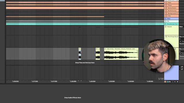Viewport: 184px width, 103px height.
Task: Click the Drop Audio Effects Here device area
Action: 73,98
